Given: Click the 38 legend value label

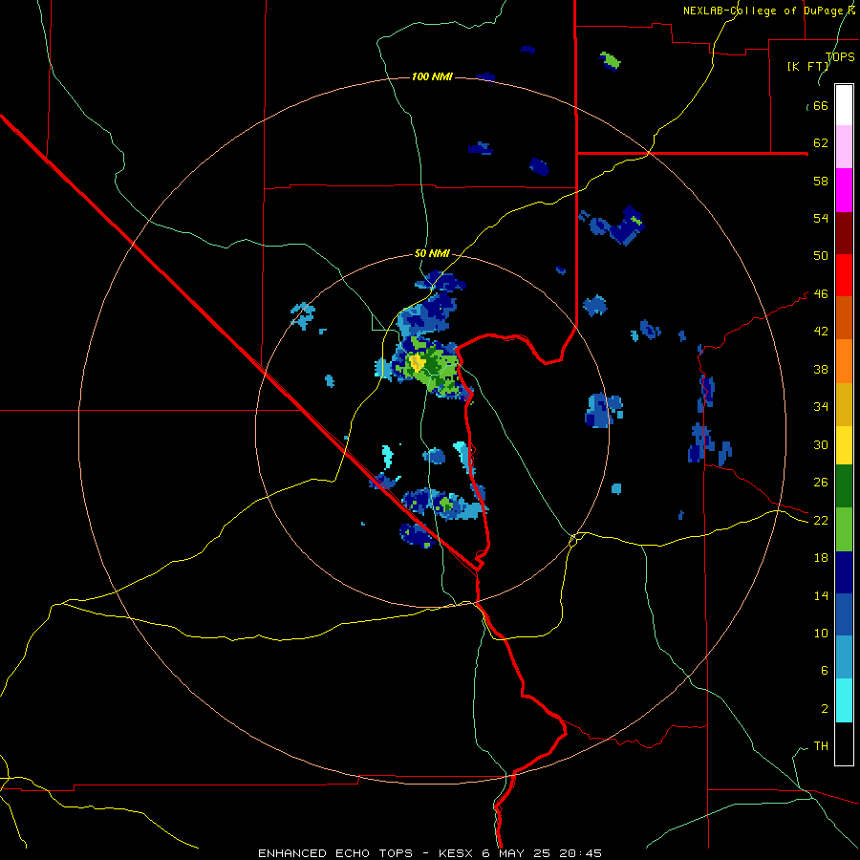Looking at the screenshot, I should click(x=821, y=369).
